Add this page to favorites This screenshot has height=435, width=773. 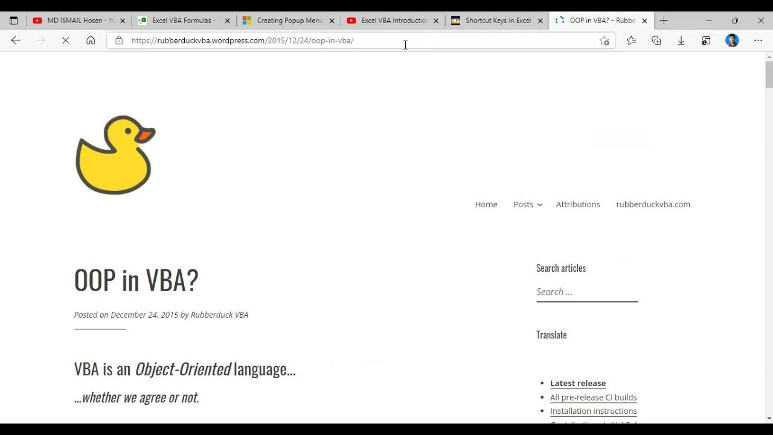pos(605,40)
